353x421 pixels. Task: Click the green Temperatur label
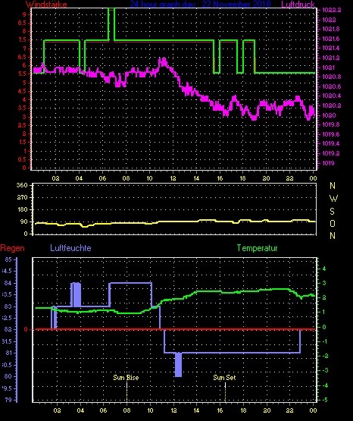pyautogui.click(x=257, y=248)
